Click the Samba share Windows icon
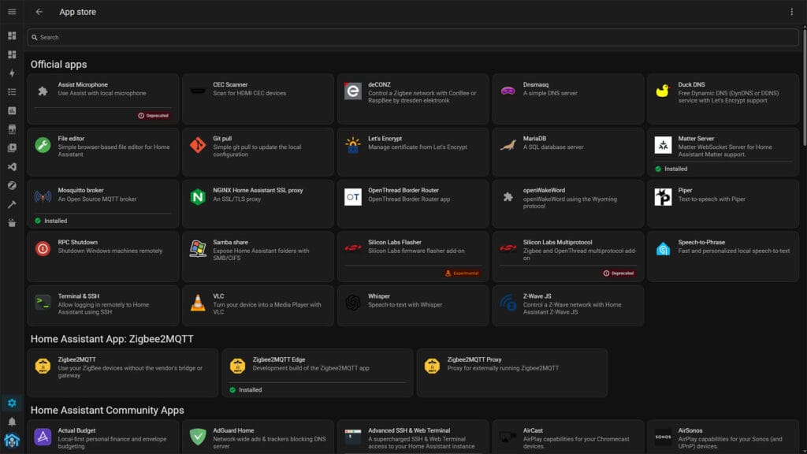 point(198,248)
